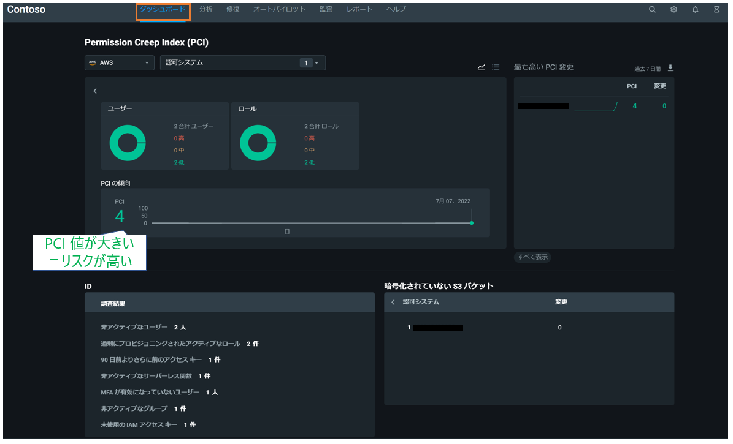The width and height of the screenshot is (733, 444).
Task: Click the 調査結果 header
Action: [x=113, y=304]
